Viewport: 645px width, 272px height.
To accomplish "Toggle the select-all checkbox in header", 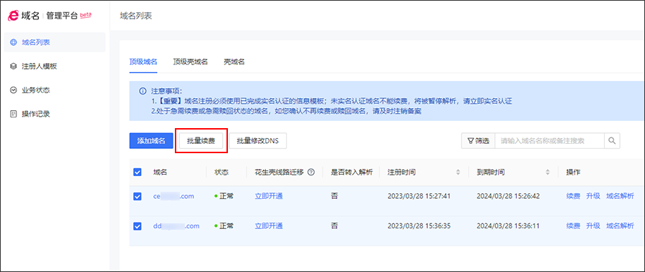I will tap(138, 173).
